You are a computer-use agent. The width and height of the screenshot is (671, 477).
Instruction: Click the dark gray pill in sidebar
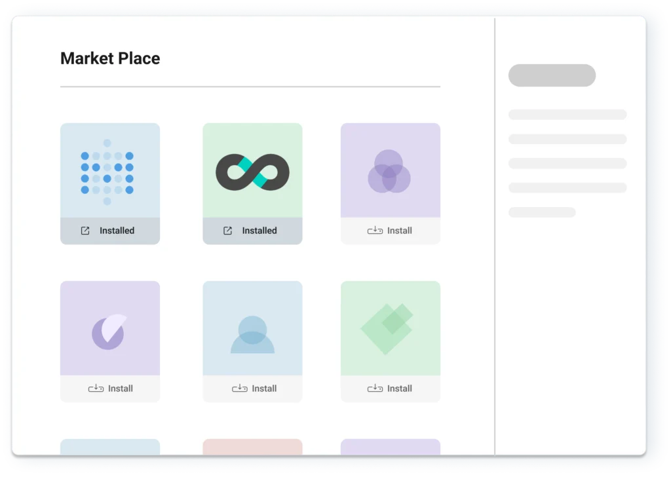coord(552,75)
